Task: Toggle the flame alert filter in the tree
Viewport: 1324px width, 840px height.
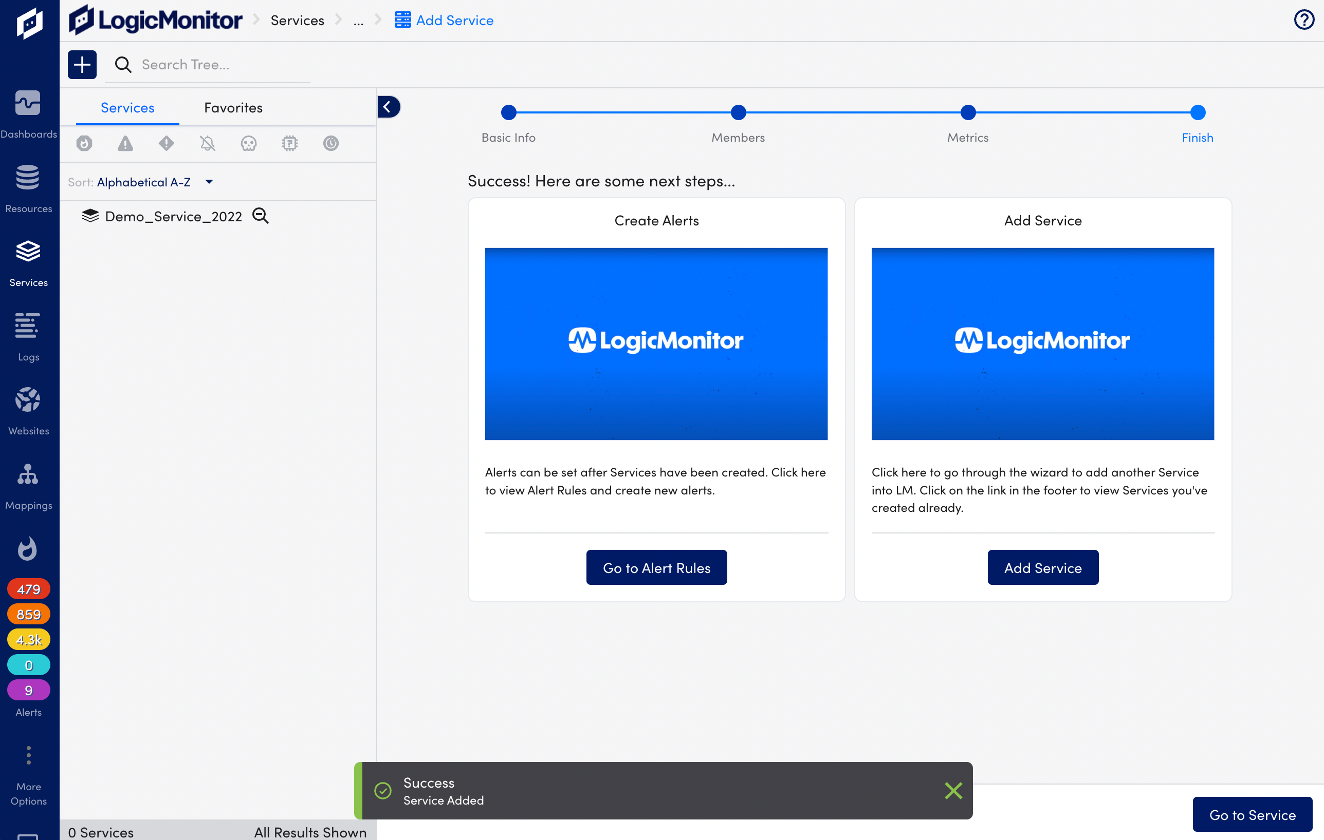Action: 84,143
